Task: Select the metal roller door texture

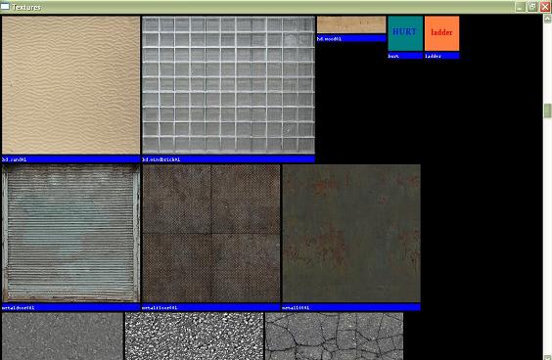Action: pos(70,233)
